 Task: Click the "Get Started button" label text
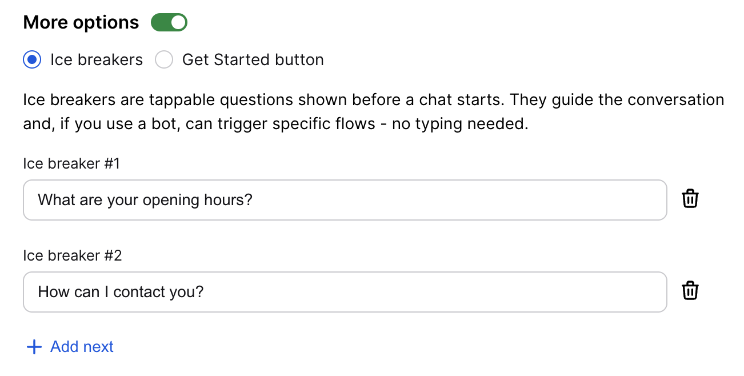[253, 60]
